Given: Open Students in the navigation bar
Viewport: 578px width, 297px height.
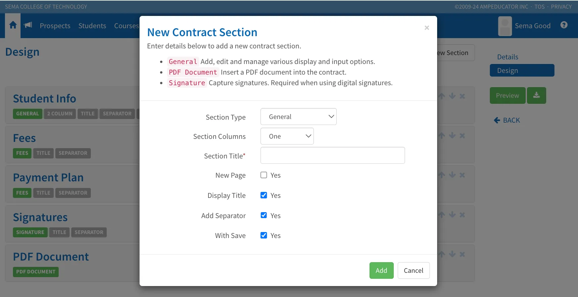Looking at the screenshot, I should [x=92, y=26].
